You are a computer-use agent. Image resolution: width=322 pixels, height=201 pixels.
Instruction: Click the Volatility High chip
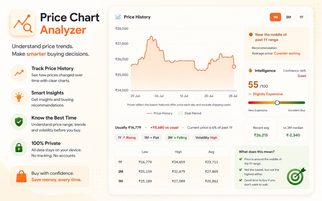coord(206,138)
